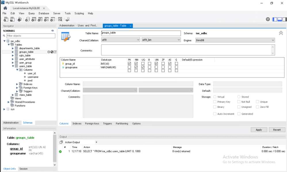This screenshot has height=172, width=287.
Task: Toggle PK checkbox for groupname column
Action: click(x=129, y=67)
